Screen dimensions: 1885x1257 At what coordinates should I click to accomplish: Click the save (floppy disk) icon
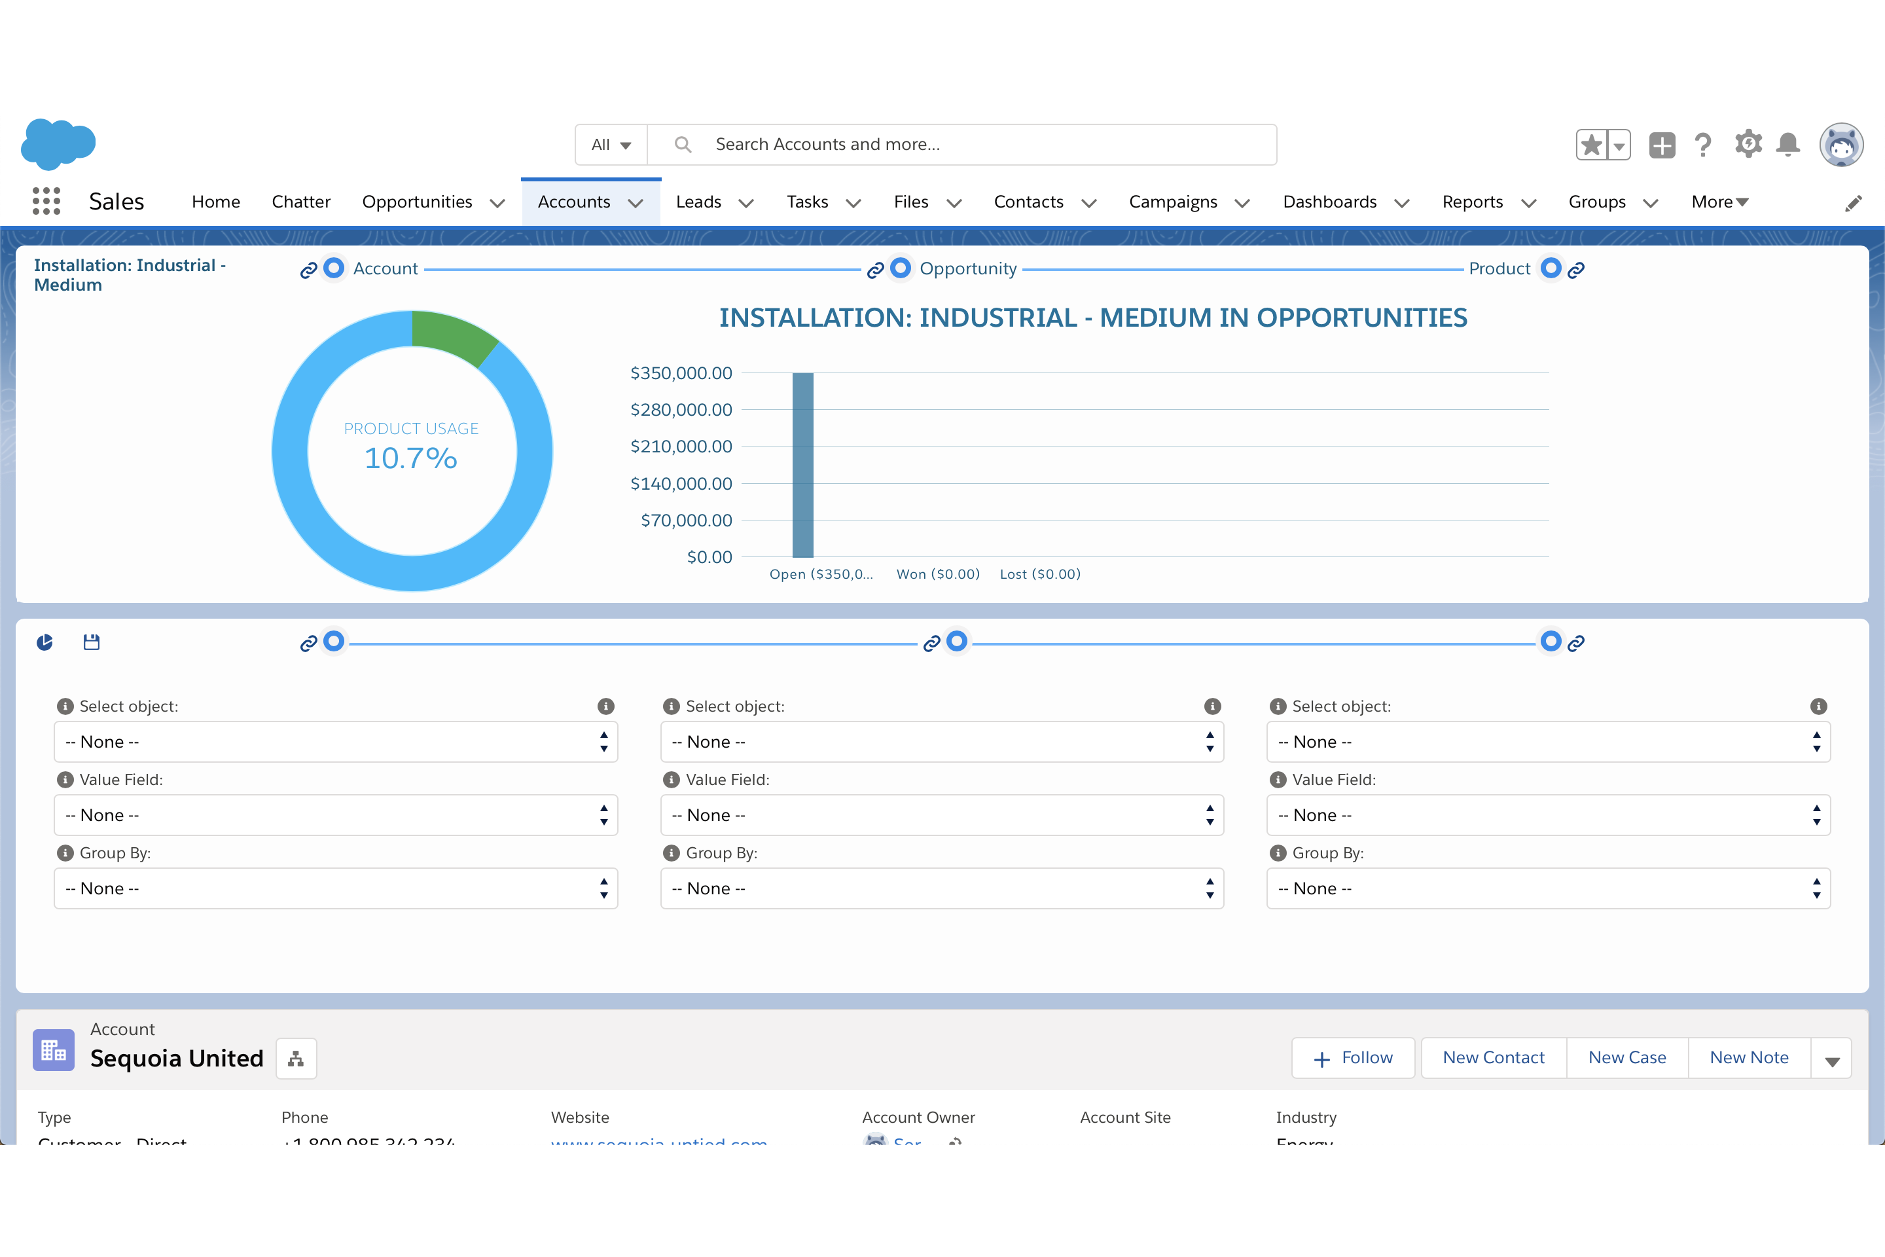click(92, 642)
